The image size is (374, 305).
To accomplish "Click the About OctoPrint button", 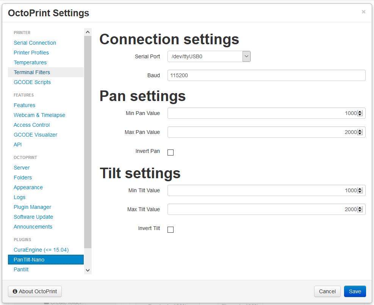I will coord(35,291).
